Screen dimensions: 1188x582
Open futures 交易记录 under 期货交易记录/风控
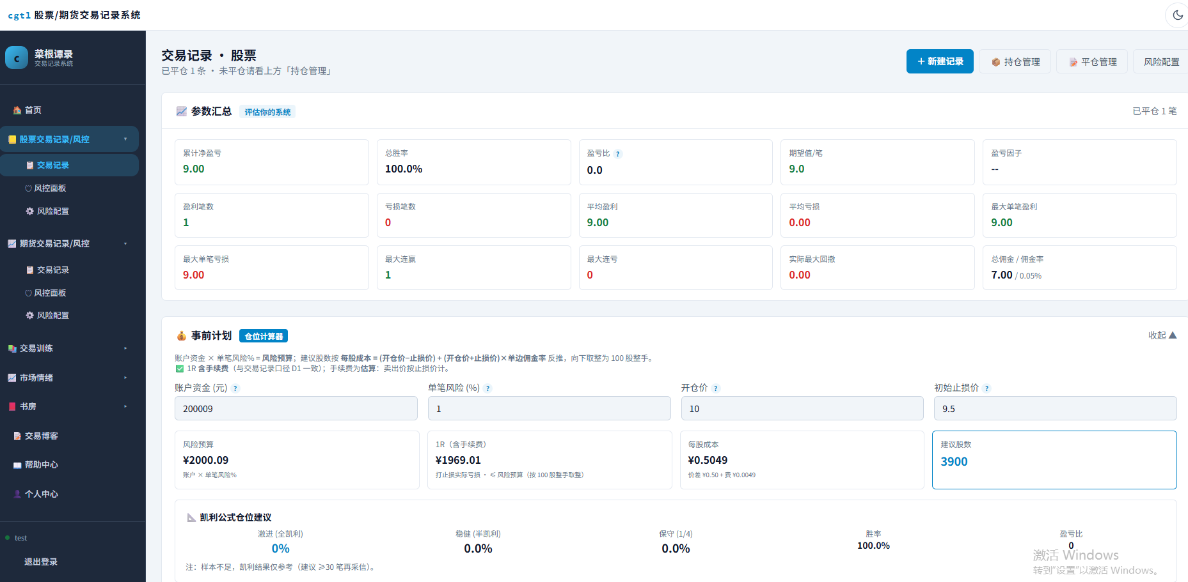[69, 270]
